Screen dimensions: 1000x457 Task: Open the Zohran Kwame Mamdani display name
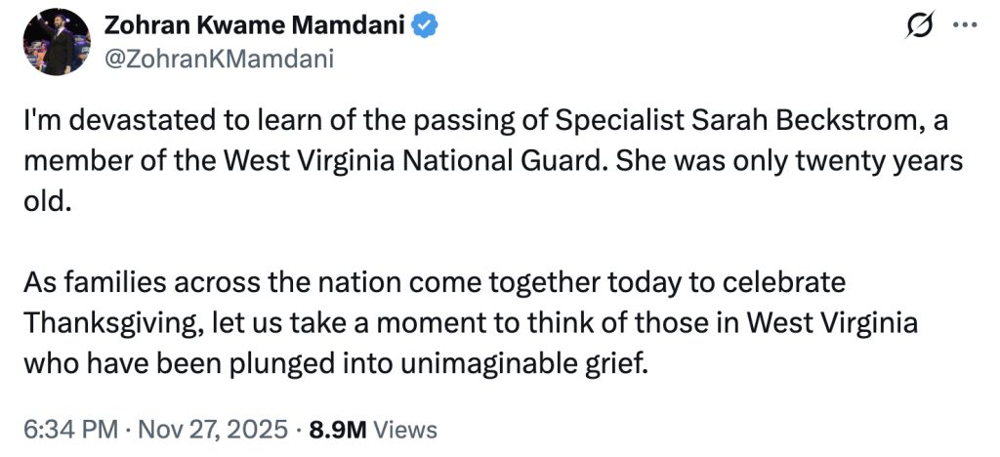coord(254,27)
